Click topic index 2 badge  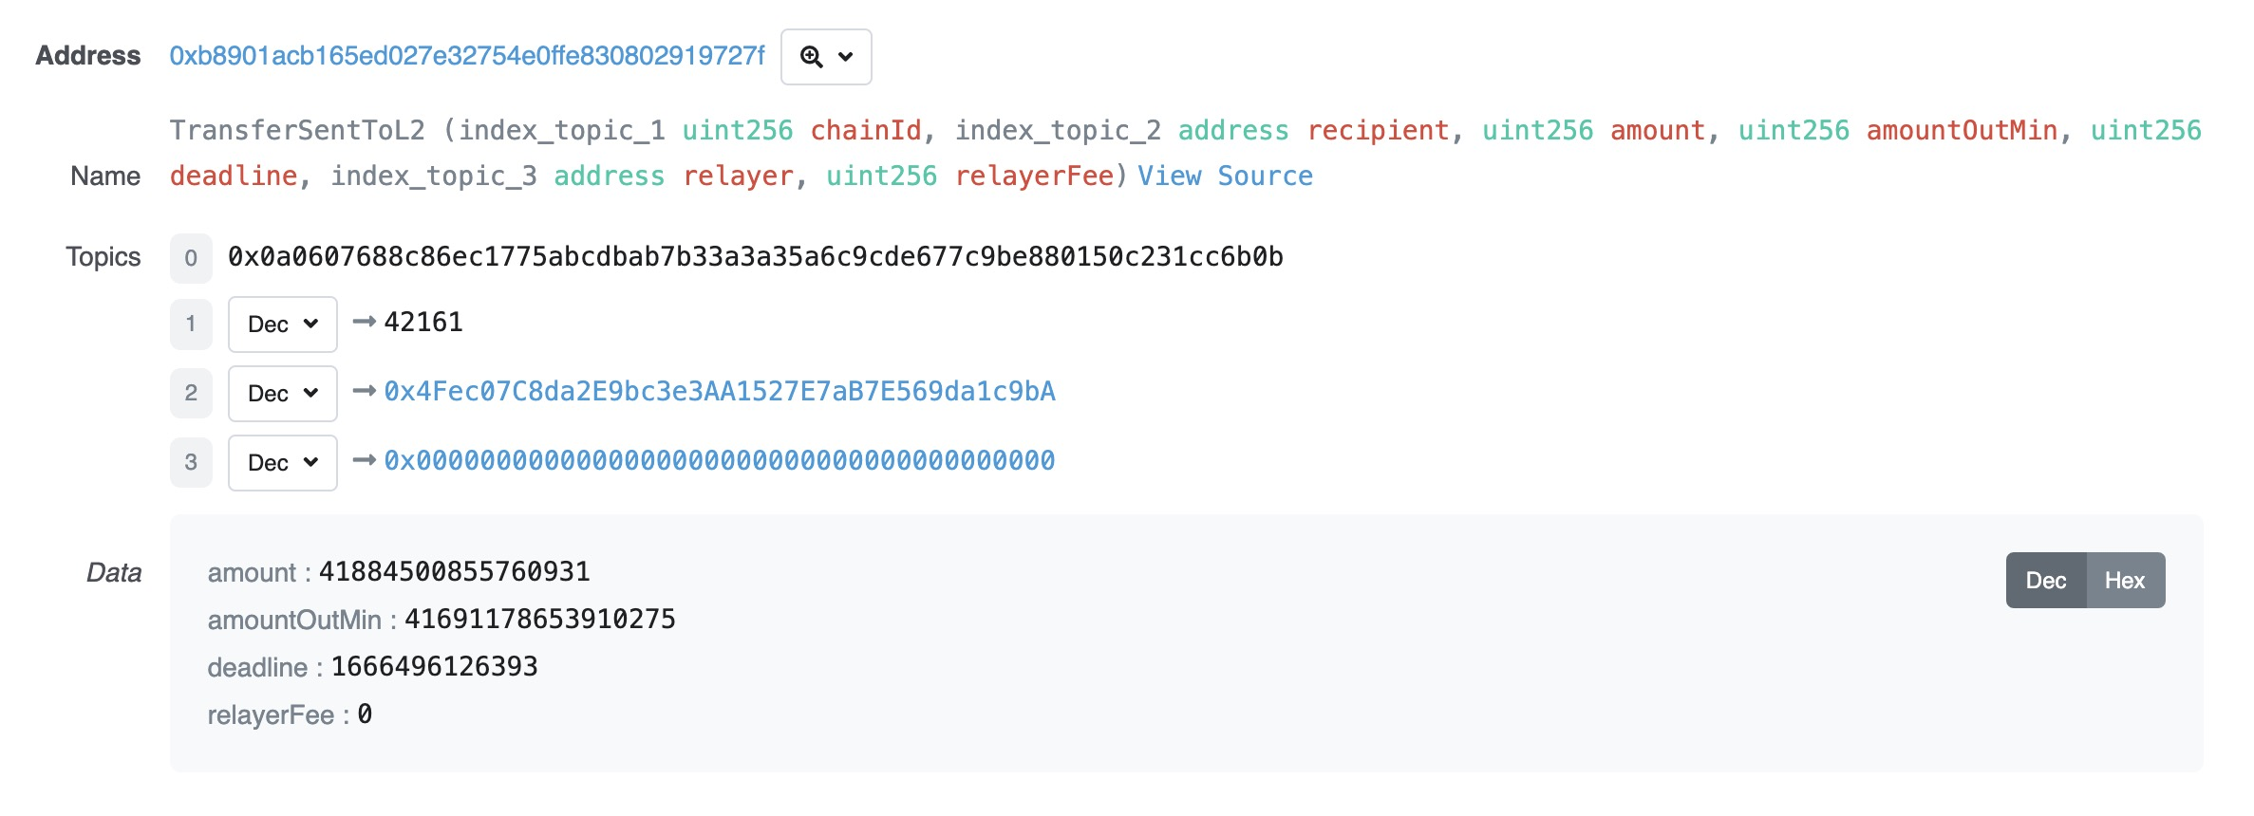[191, 393]
